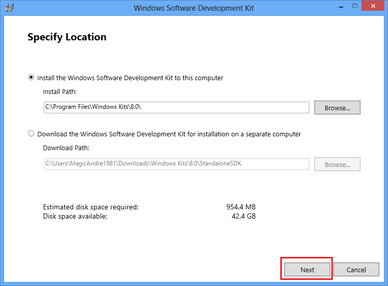Click the disabled Browse button for download path
Image resolution: width=388 pixels, height=286 pixels.
click(x=337, y=164)
